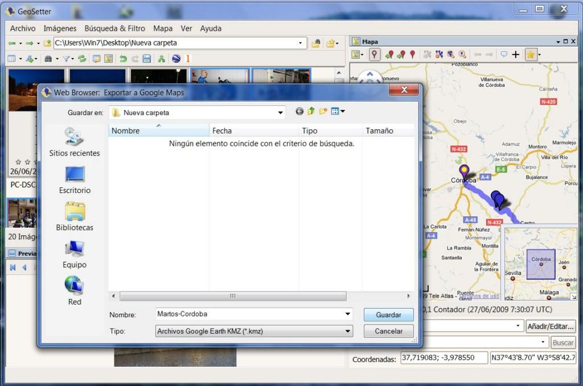Open the star favorites dropdown arrow
The width and height of the screenshot is (583, 386).
(x=539, y=55)
